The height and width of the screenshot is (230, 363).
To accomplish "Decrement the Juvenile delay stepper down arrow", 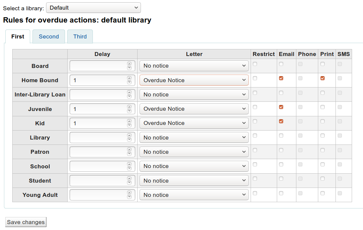I will (129, 111).
